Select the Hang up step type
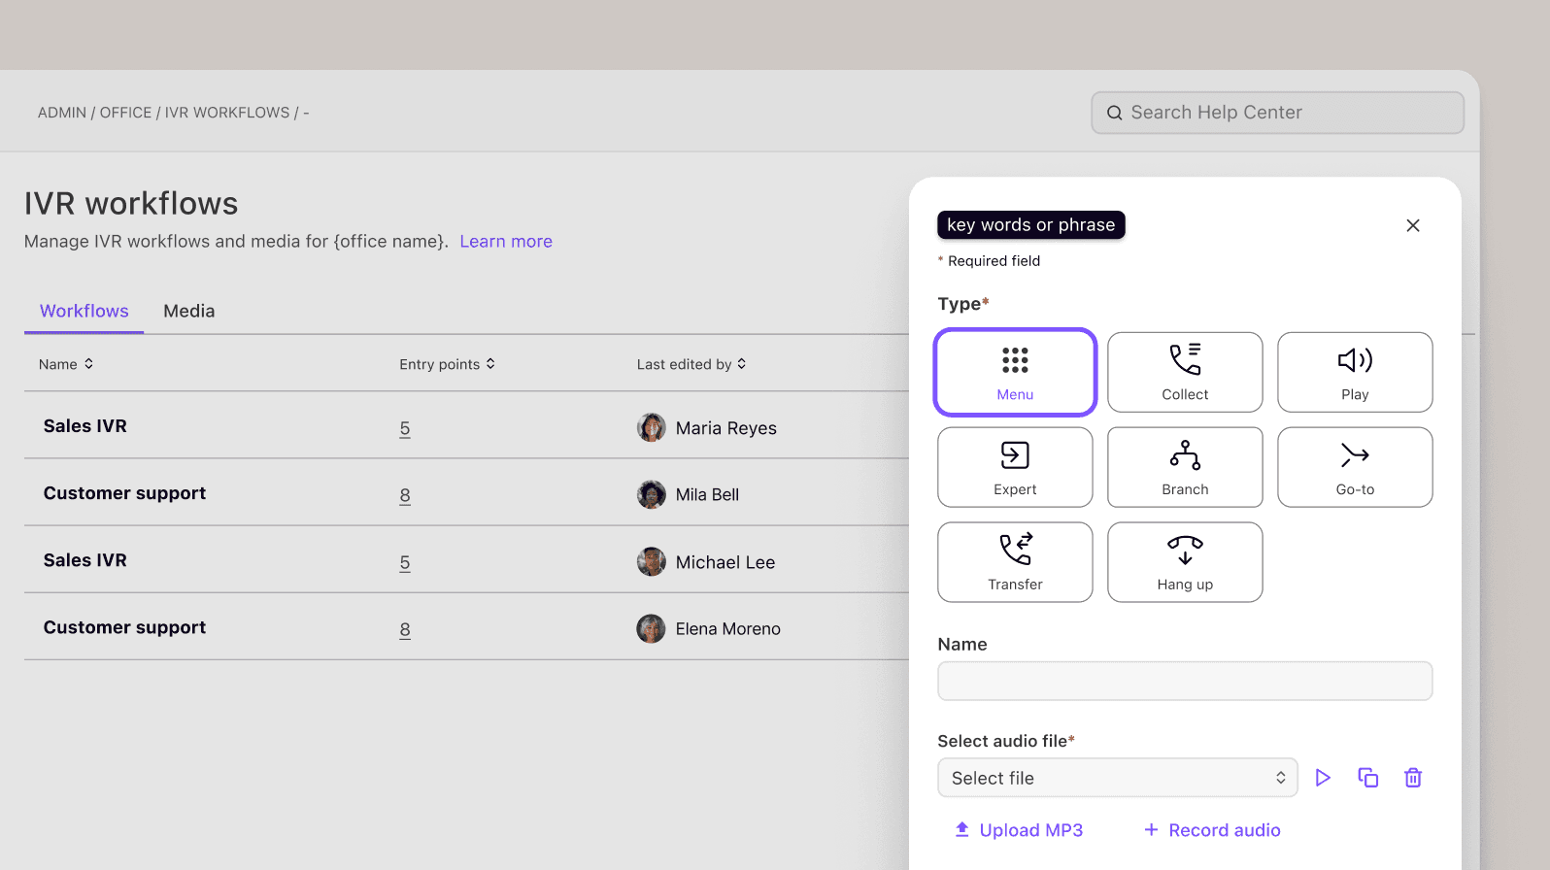 pyautogui.click(x=1185, y=562)
